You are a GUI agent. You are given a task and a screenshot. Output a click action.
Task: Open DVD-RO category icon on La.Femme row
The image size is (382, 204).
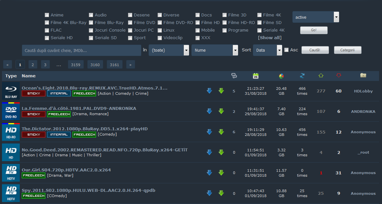tap(11, 111)
